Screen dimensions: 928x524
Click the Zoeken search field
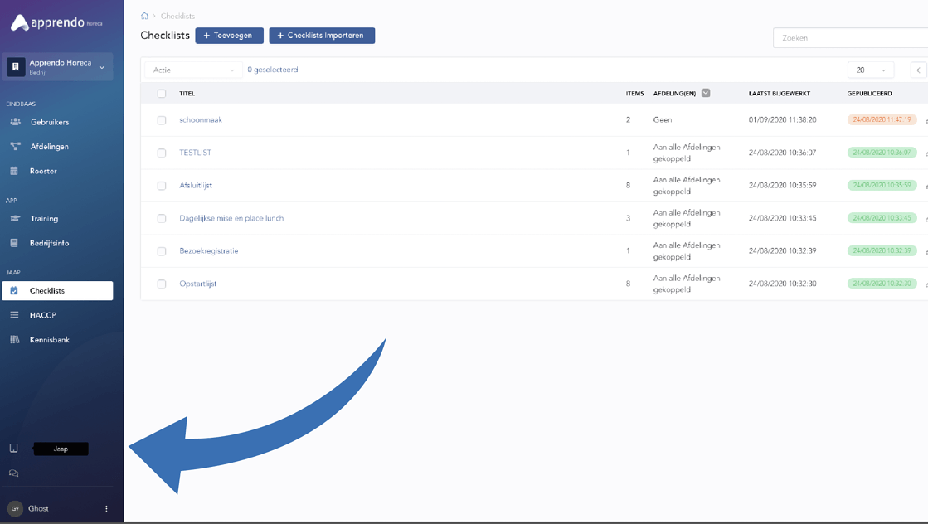tap(850, 38)
